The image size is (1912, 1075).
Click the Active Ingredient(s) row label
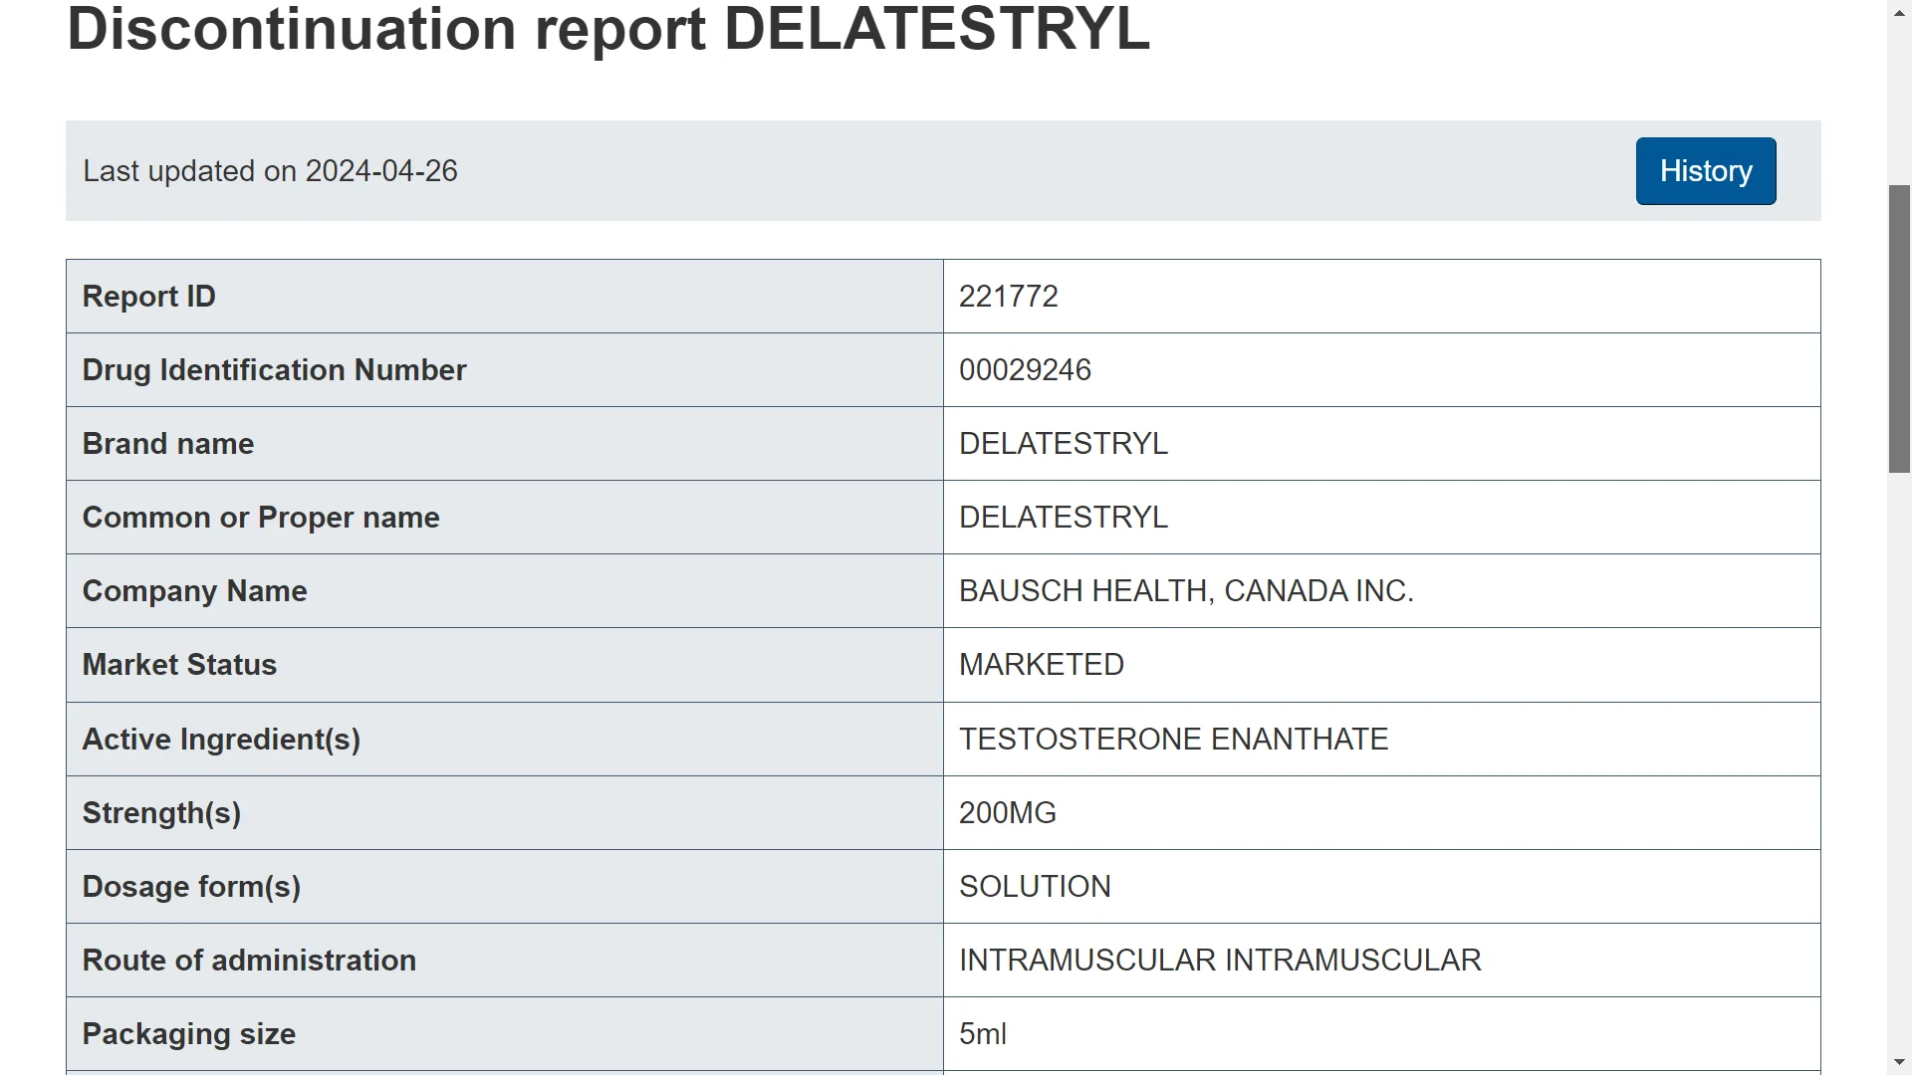[221, 740]
